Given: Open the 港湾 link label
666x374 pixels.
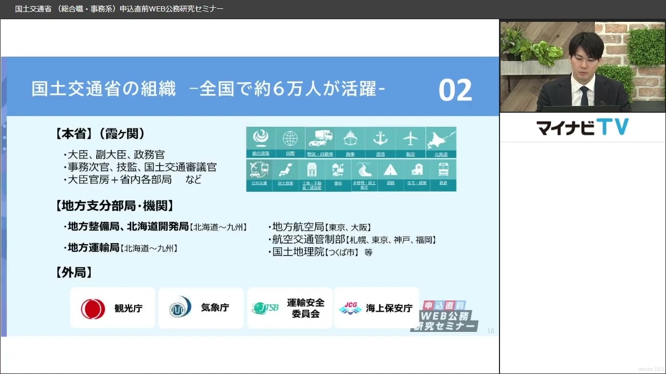Looking at the screenshot, I should click(x=380, y=154).
